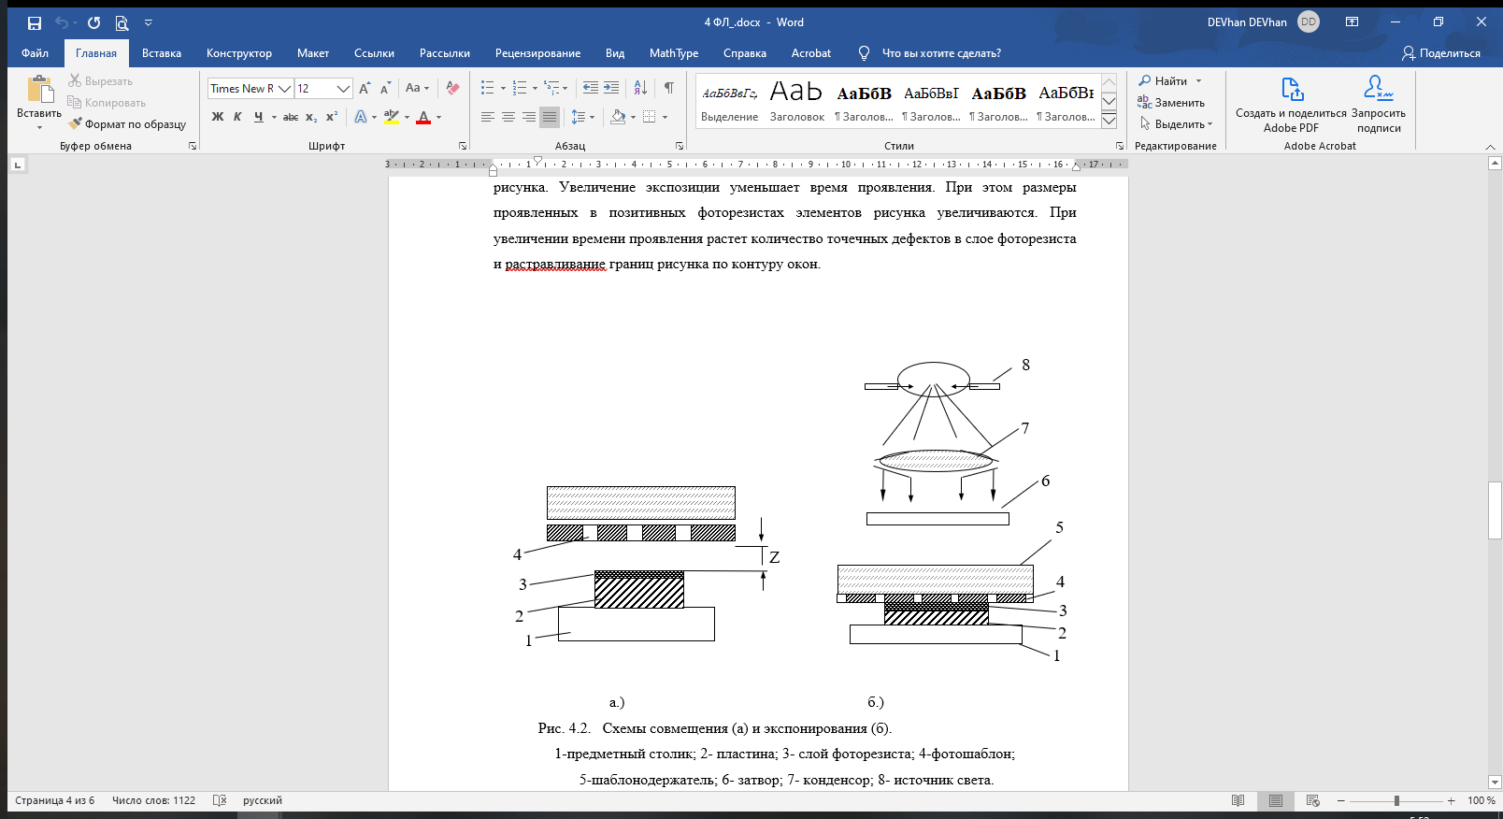Click the zoom slider handle in the status bar
This screenshot has height=819, width=1503.
[1396, 800]
